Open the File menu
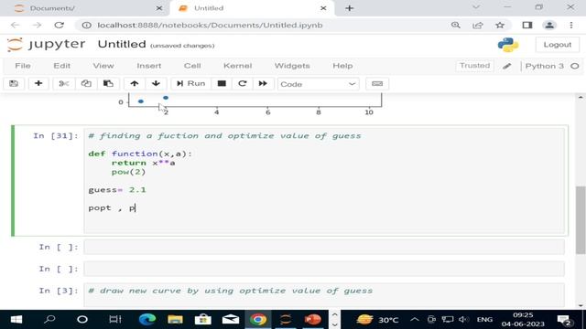Viewport: 586px width, 329px height. (23, 66)
